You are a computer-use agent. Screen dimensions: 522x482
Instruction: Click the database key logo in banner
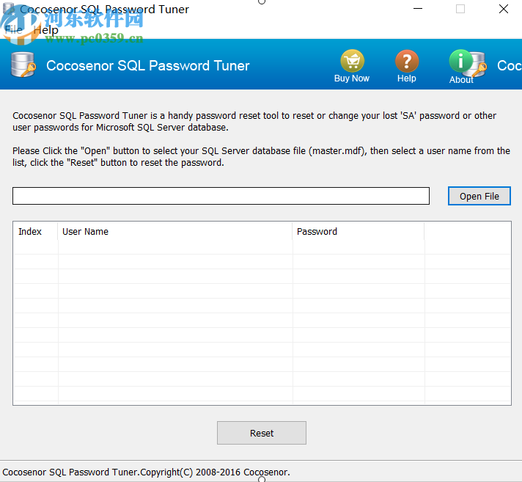[x=23, y=65]
